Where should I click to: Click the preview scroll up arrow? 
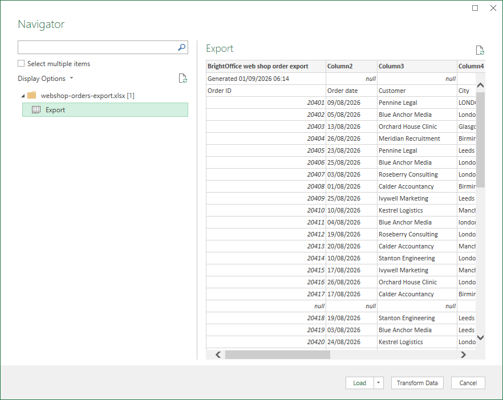pos(481,85)
